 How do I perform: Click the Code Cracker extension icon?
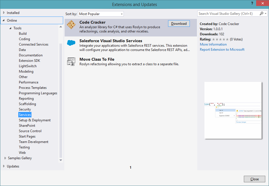tap(71, 25)
